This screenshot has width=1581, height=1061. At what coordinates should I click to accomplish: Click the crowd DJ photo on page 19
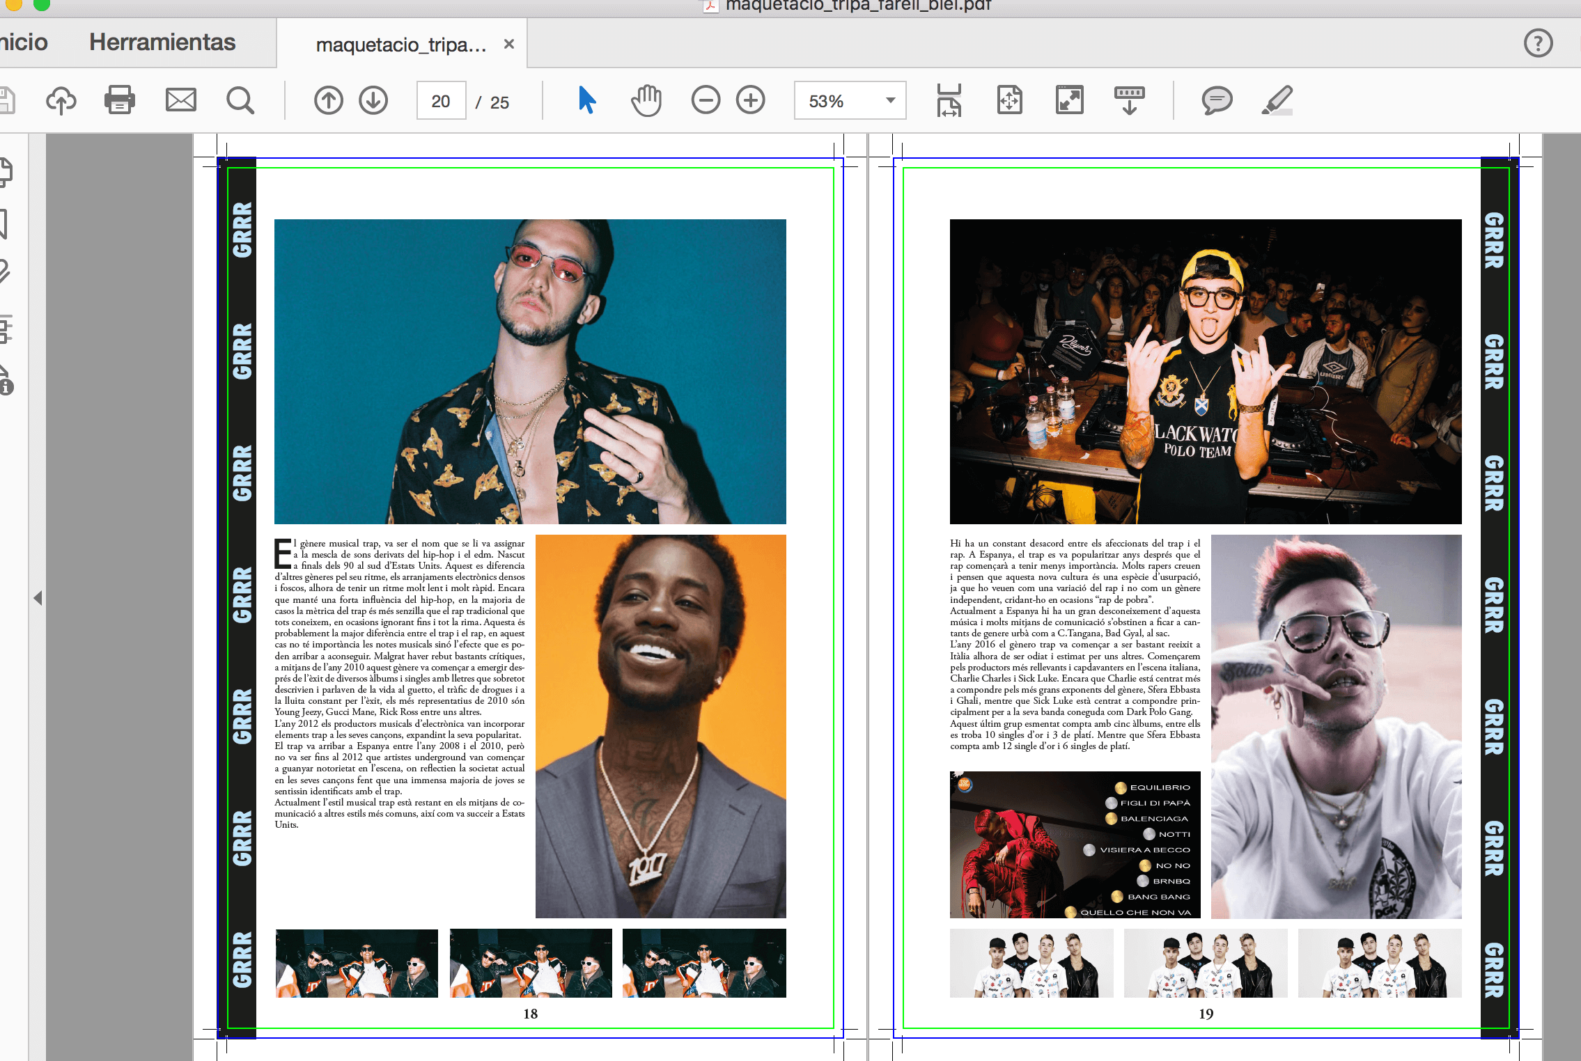(1206, 372)
